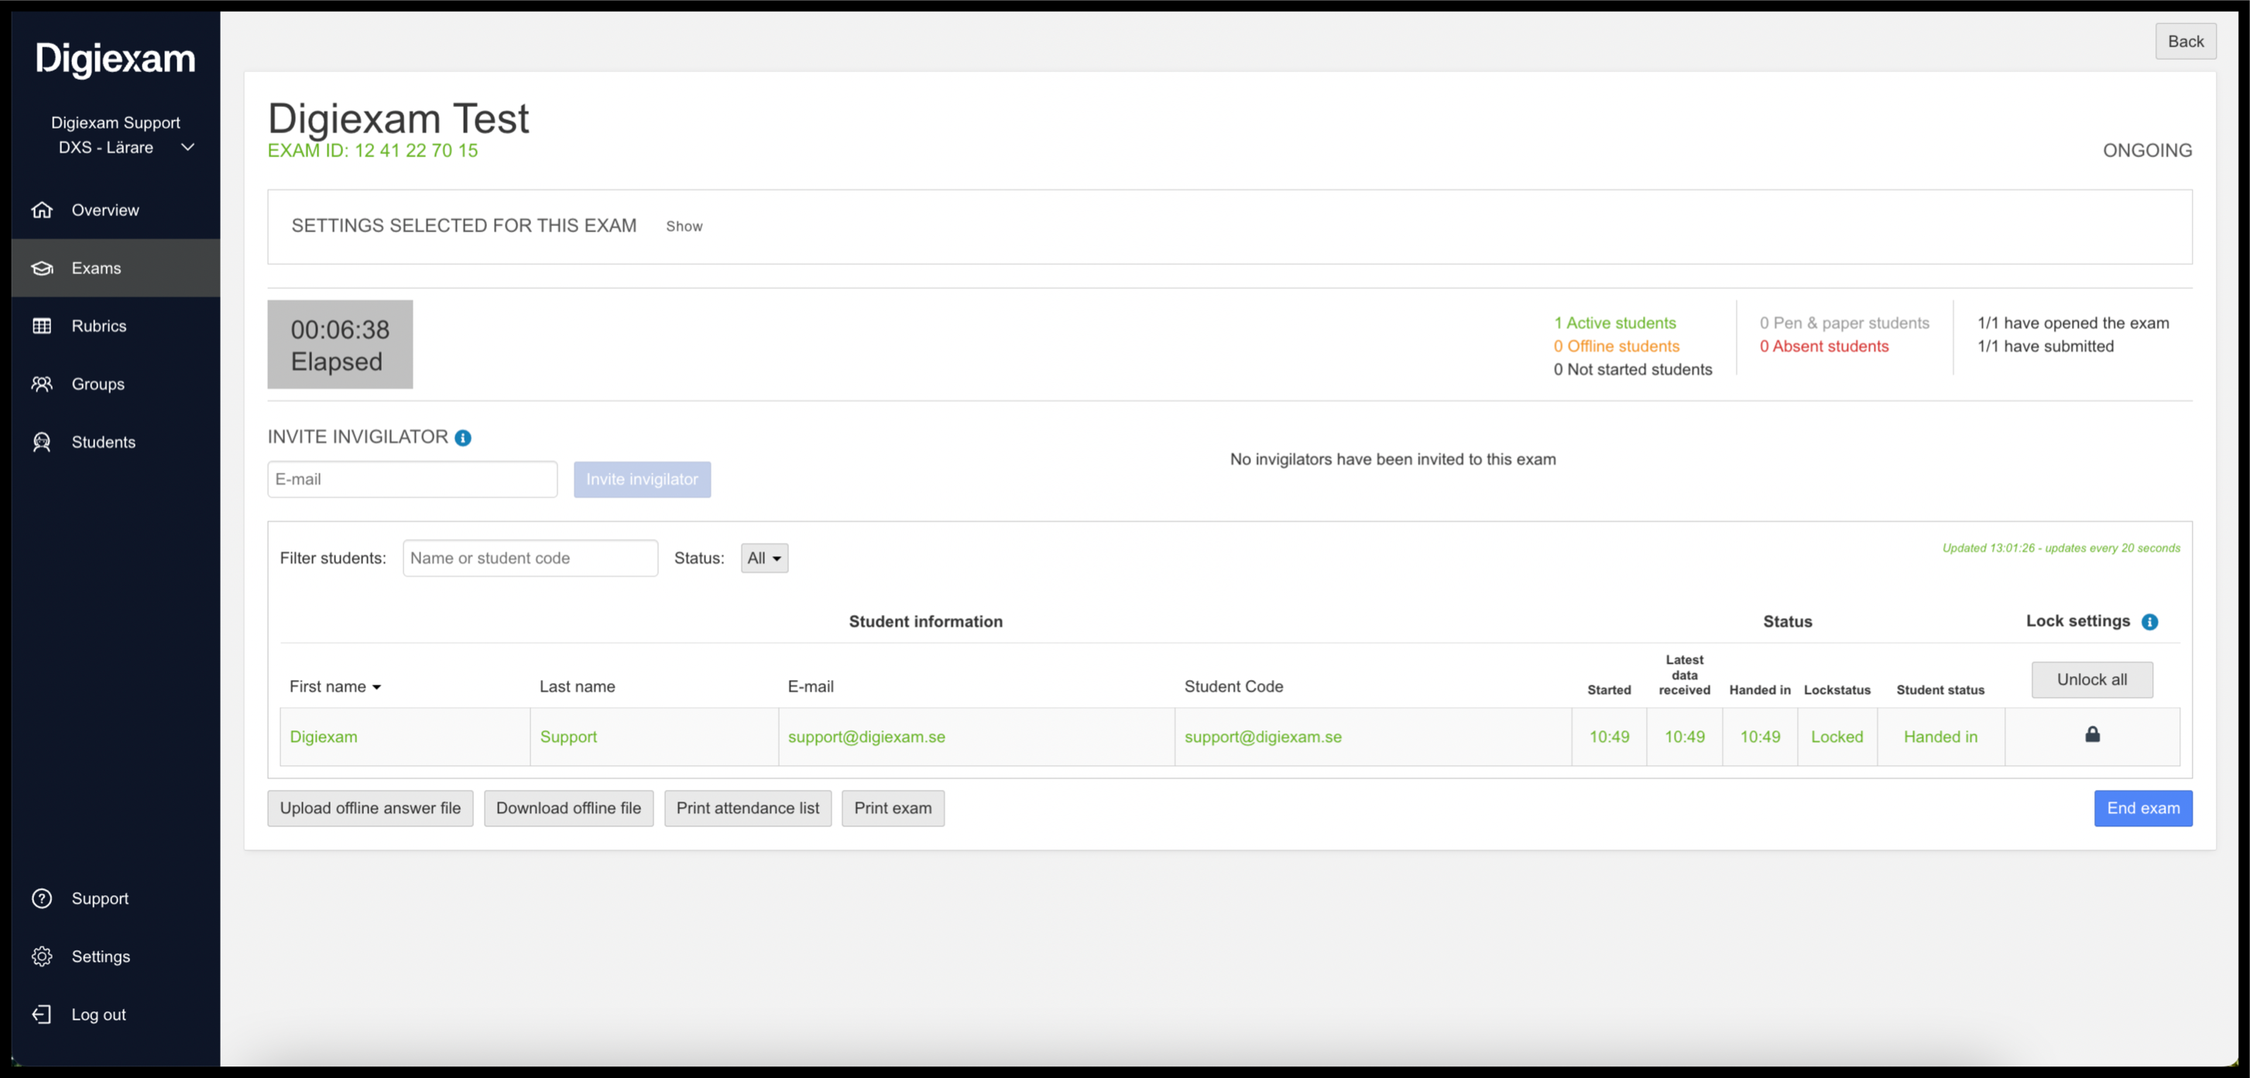Click last name Support in student row
Screen dimensions: 2250x1078
568,736
